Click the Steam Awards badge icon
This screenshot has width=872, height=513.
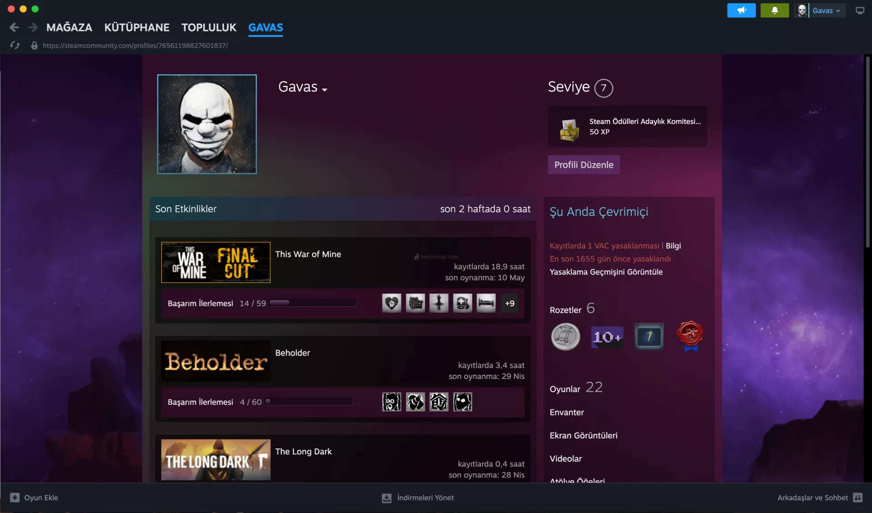[x=569, y=130]
